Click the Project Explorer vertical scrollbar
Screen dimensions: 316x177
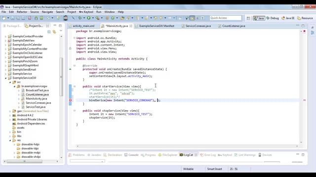tap(61, 76)
